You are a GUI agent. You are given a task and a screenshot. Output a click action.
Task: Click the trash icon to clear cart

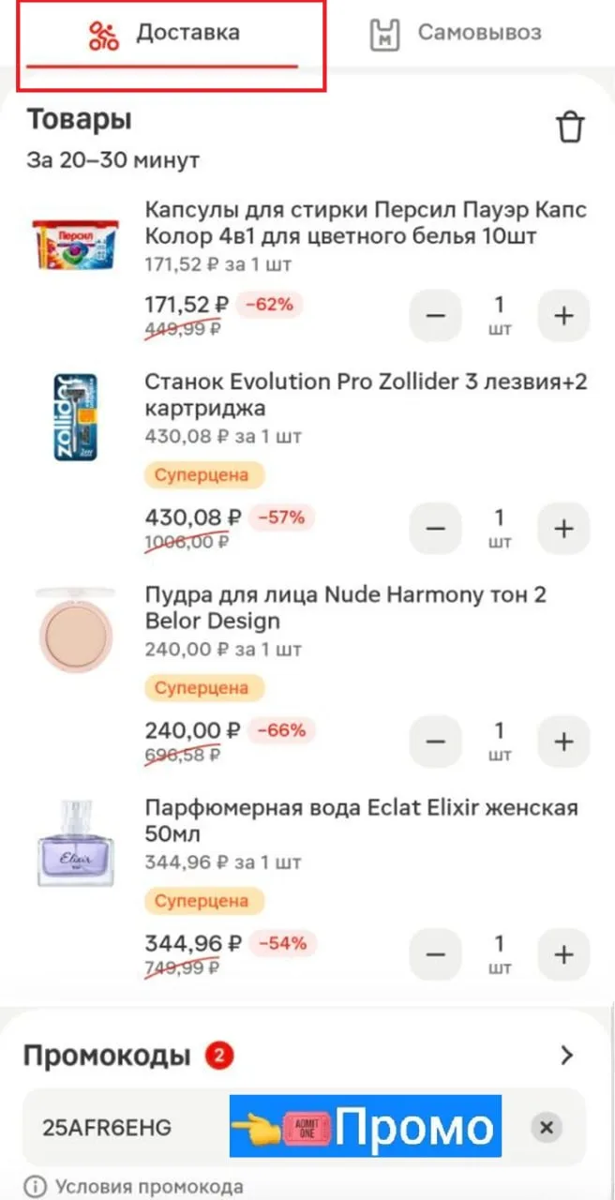(x=570, y=127)
